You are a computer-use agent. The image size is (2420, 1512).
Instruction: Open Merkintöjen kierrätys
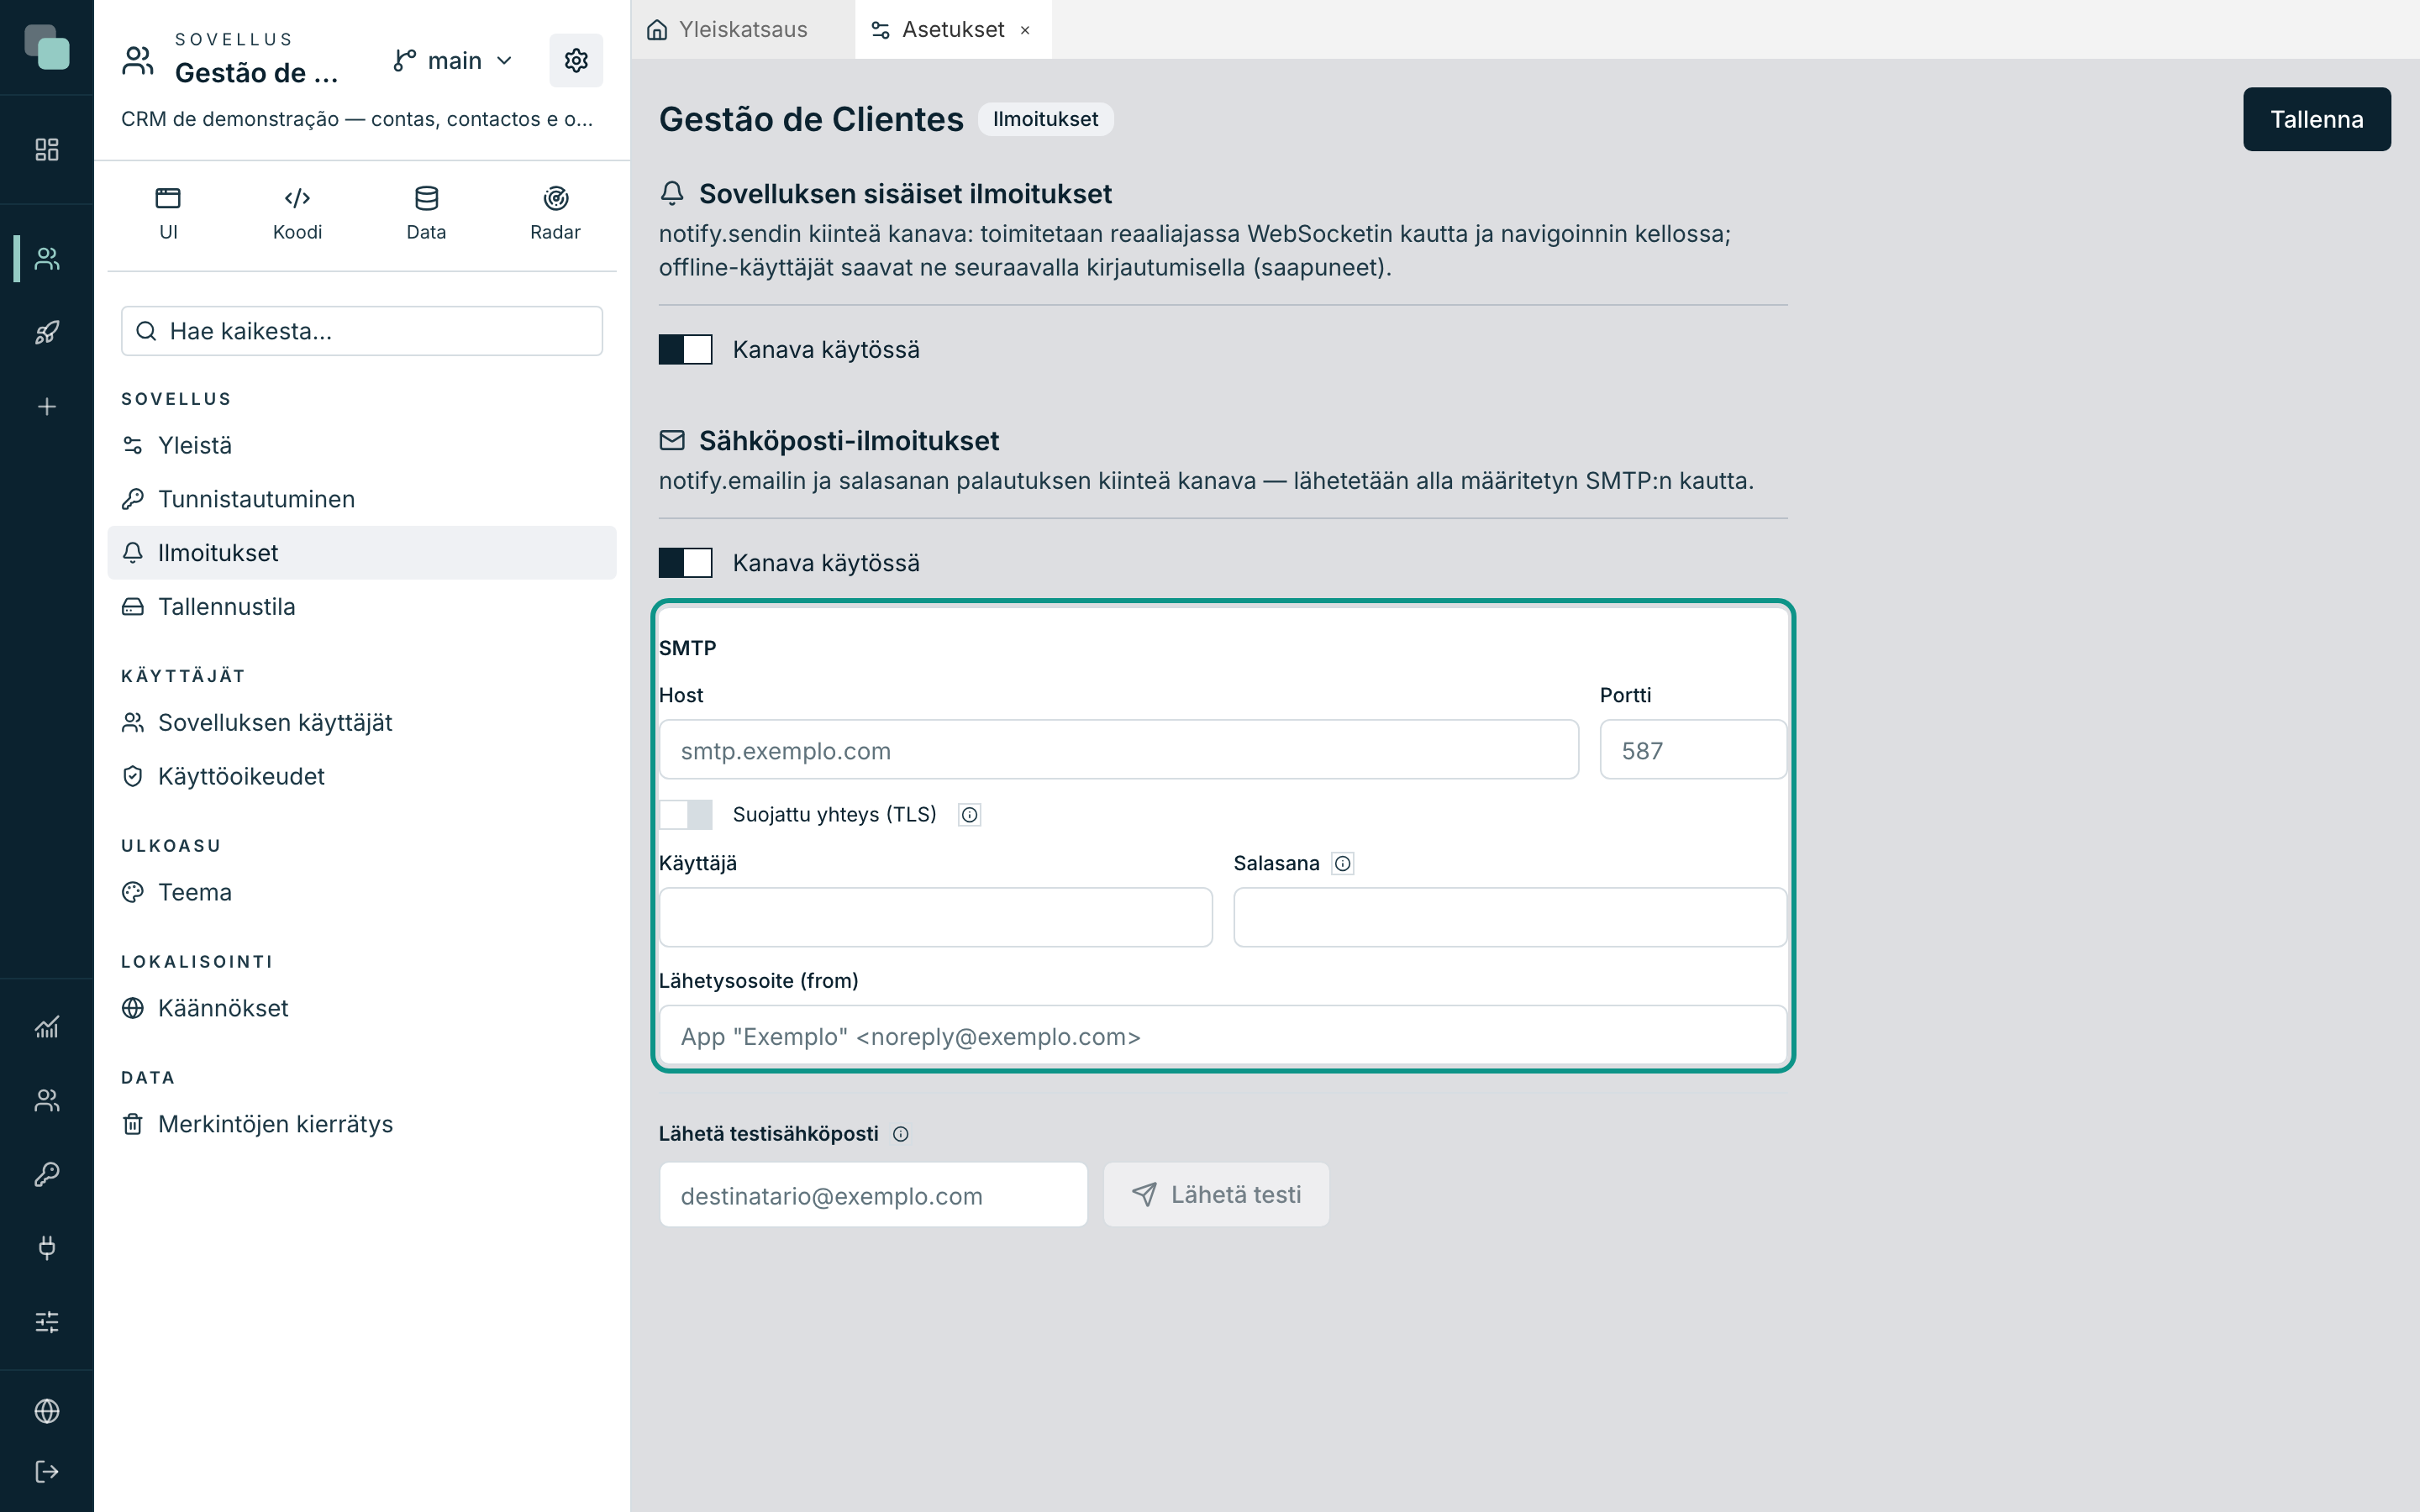(362, 1124)
